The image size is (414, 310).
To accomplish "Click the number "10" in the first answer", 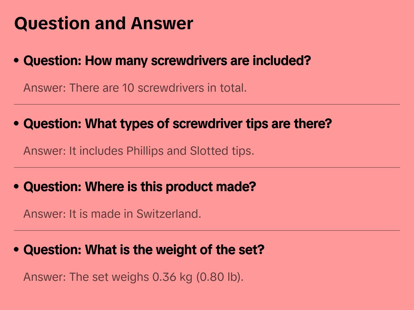I will pos(128,88).
